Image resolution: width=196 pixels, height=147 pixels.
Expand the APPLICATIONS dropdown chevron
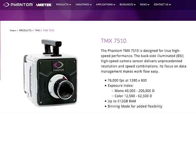[114, 5]
